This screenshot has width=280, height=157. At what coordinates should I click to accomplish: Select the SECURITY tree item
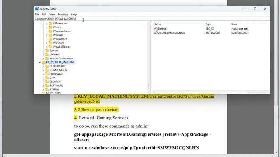pos(55,82)
